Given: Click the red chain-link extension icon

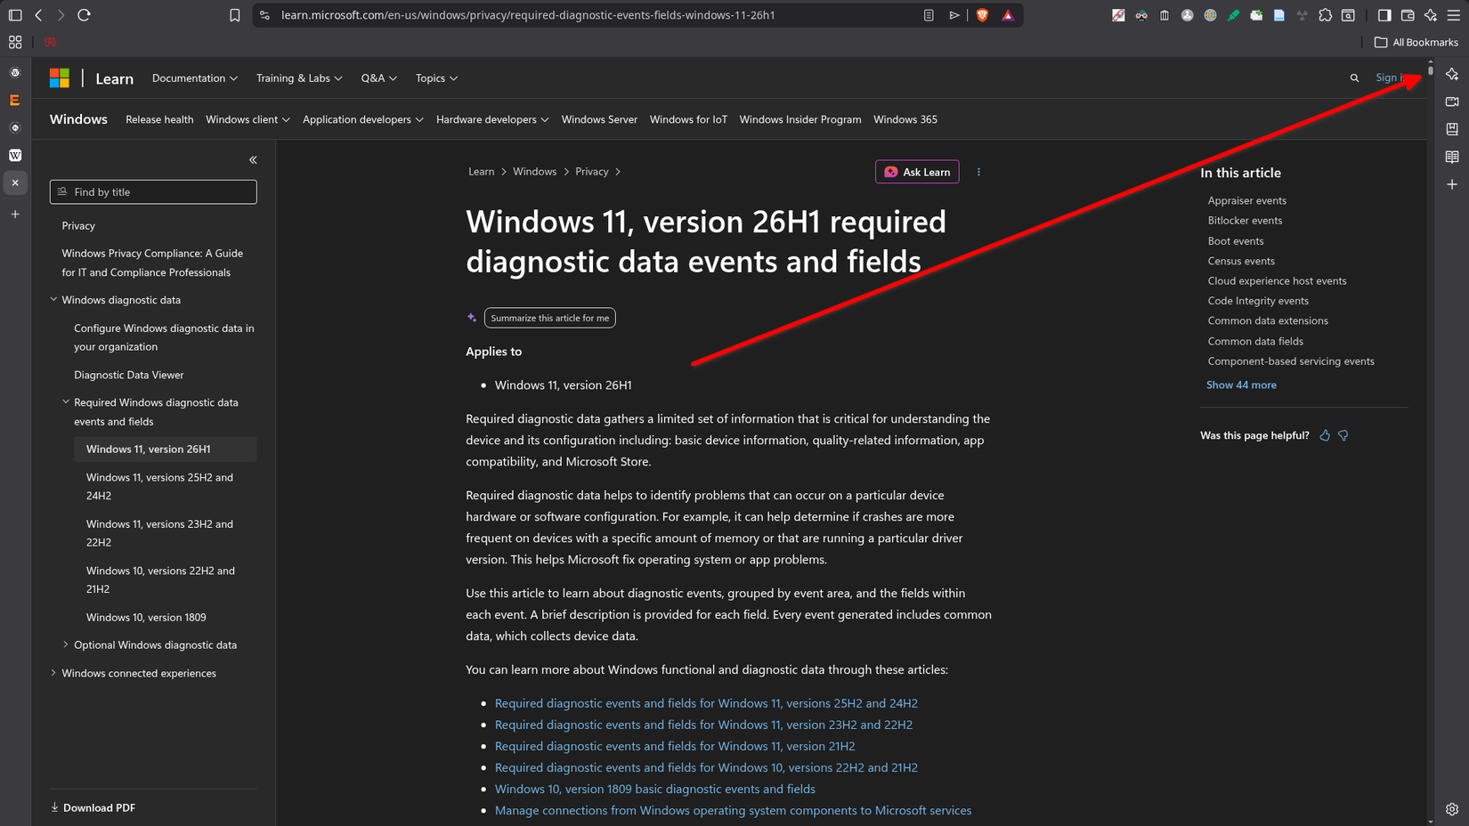Looking at the screenshot, I should 1118,15.
